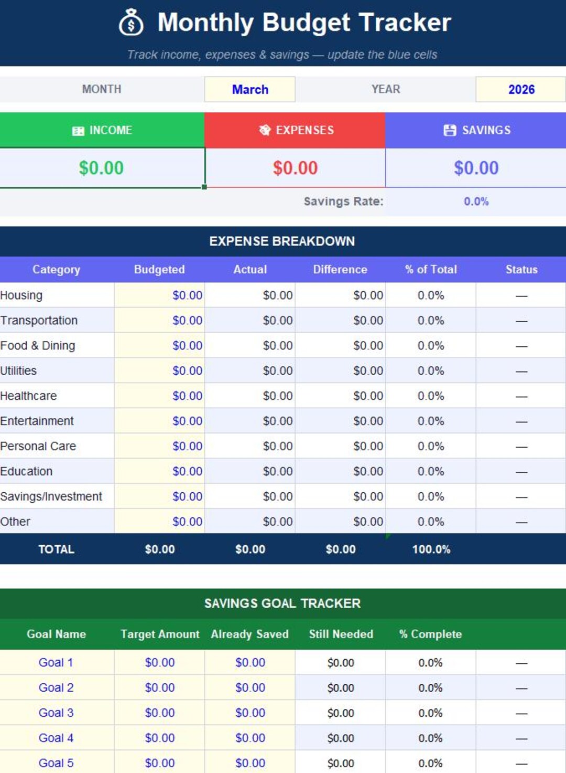Select the Target Amount cell for Goal 1
The image size is (566, 773).
point(159,663)
